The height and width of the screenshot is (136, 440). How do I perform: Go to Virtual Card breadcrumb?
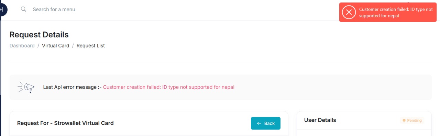tap(56, 45)
